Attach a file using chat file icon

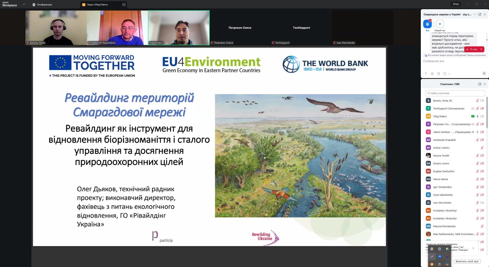coord(439,74)
